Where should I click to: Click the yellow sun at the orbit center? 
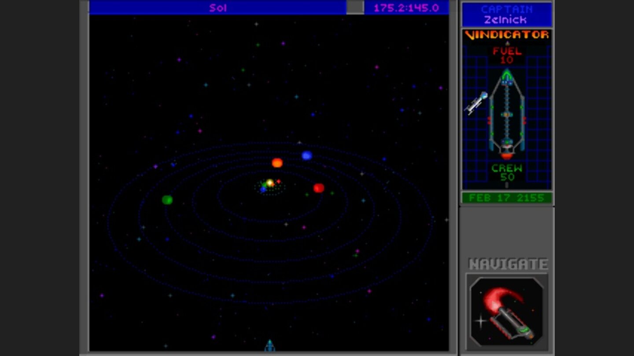270,183
